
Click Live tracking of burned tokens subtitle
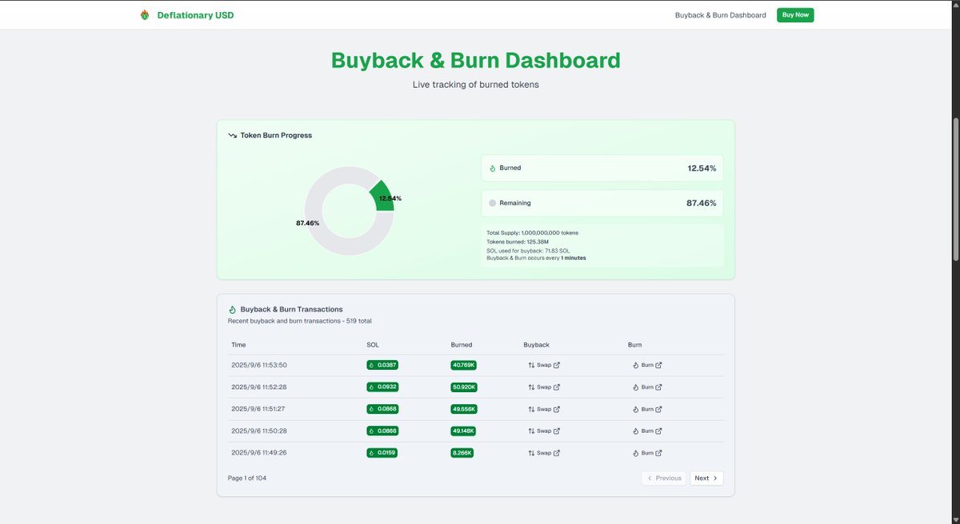coord(476,85)
